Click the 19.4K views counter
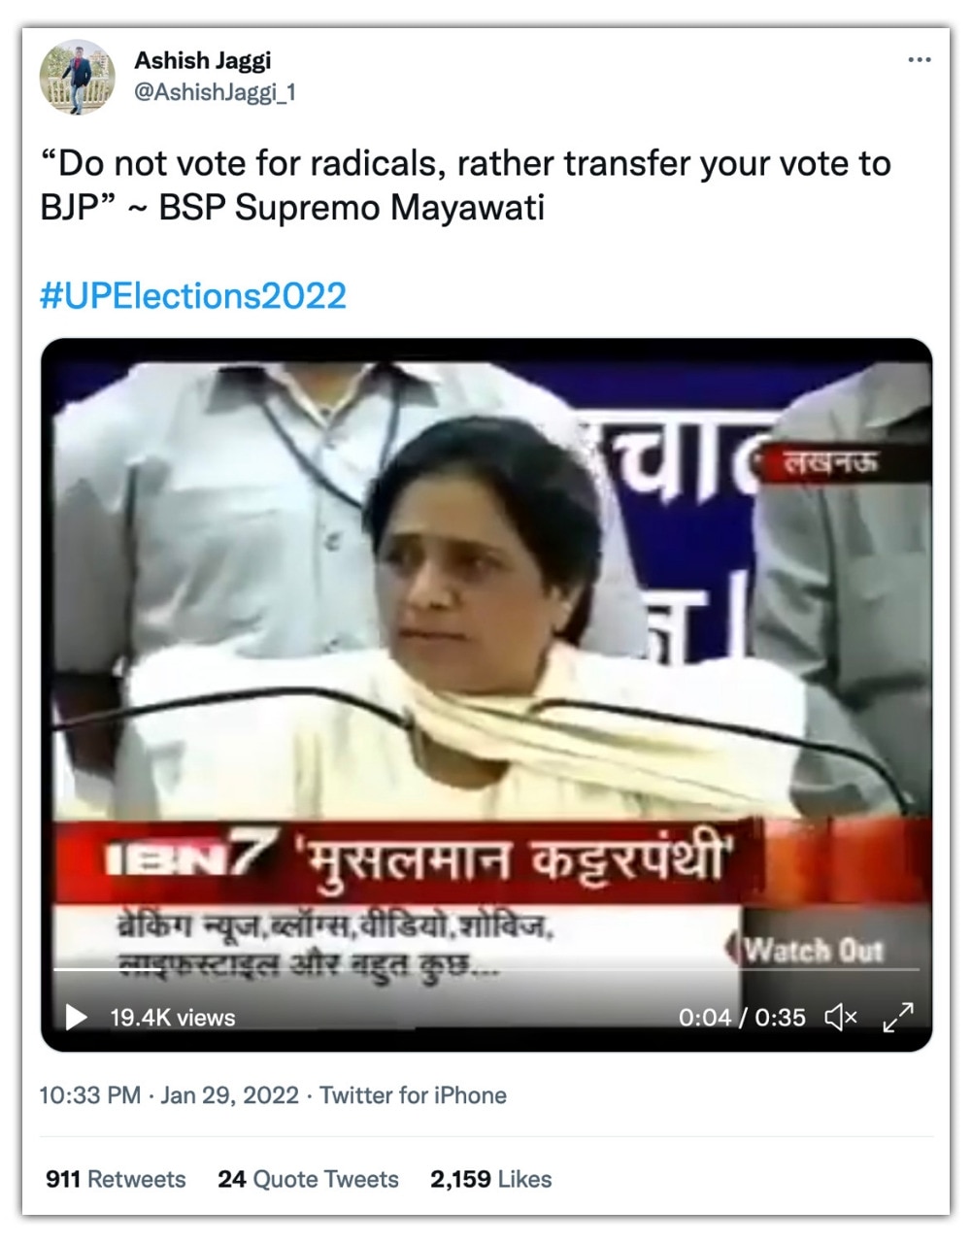Viewport: 972px width, 1243px height. [x=173, y=1018]
